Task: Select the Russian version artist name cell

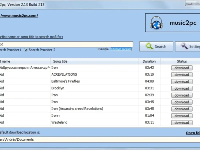Action: coord(25,67)
